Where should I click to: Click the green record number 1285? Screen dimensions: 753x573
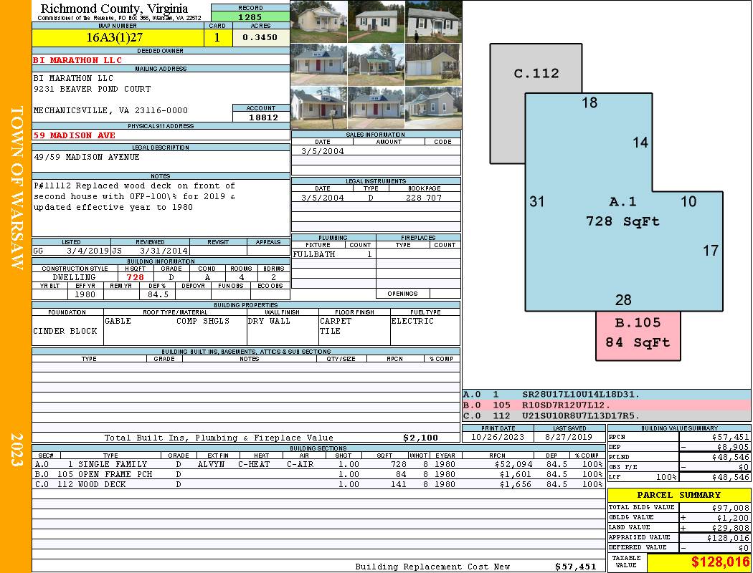(x=250, y=16)
